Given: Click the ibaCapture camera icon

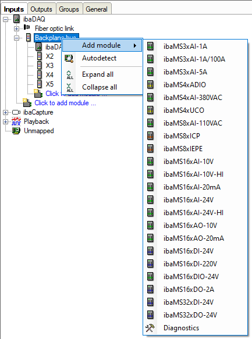Looking at the screenshot, I should pyautogui.click(x=16, y=112).
